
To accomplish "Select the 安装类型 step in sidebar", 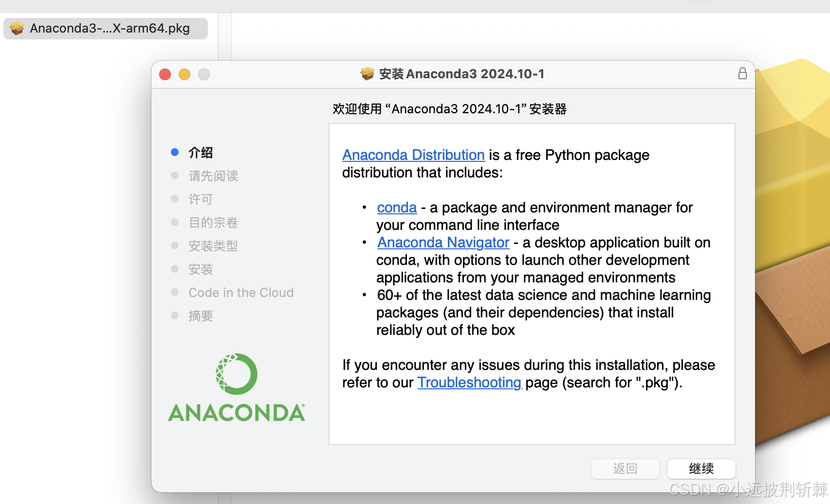I will tap(213, 246).
